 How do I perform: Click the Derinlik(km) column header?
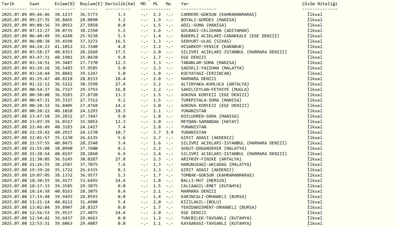(x=120, y=4)
